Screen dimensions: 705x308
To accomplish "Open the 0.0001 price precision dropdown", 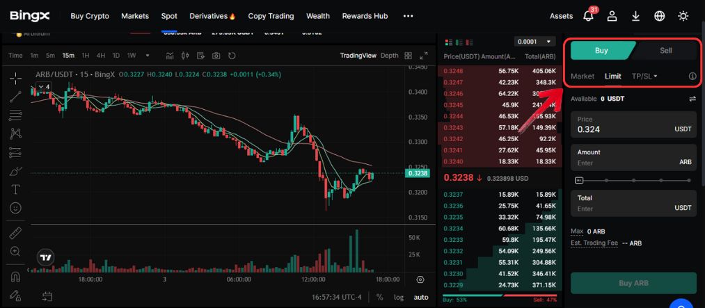I will click(x=534, y=42).
